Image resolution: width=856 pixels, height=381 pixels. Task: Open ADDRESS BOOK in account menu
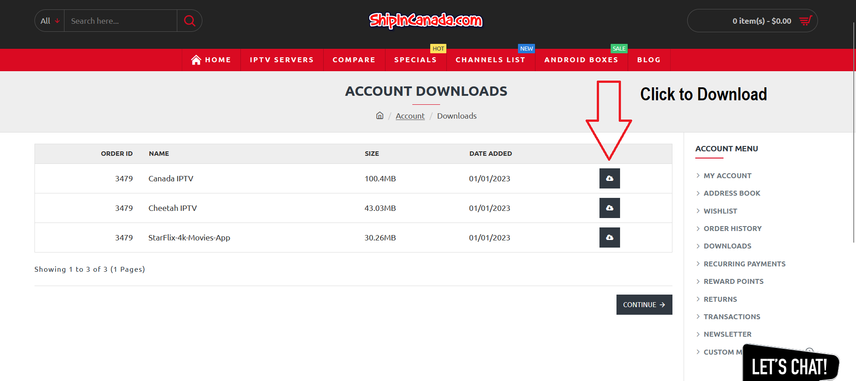click(732, 193)
